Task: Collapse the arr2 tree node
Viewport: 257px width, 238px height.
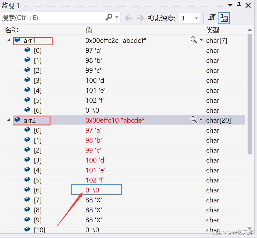Action: click(9, 120)
